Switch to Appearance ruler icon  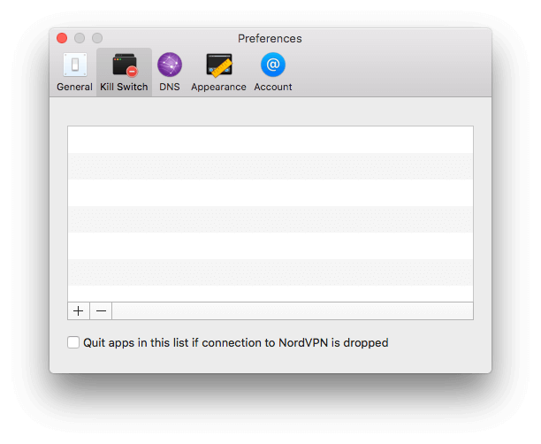218,65
